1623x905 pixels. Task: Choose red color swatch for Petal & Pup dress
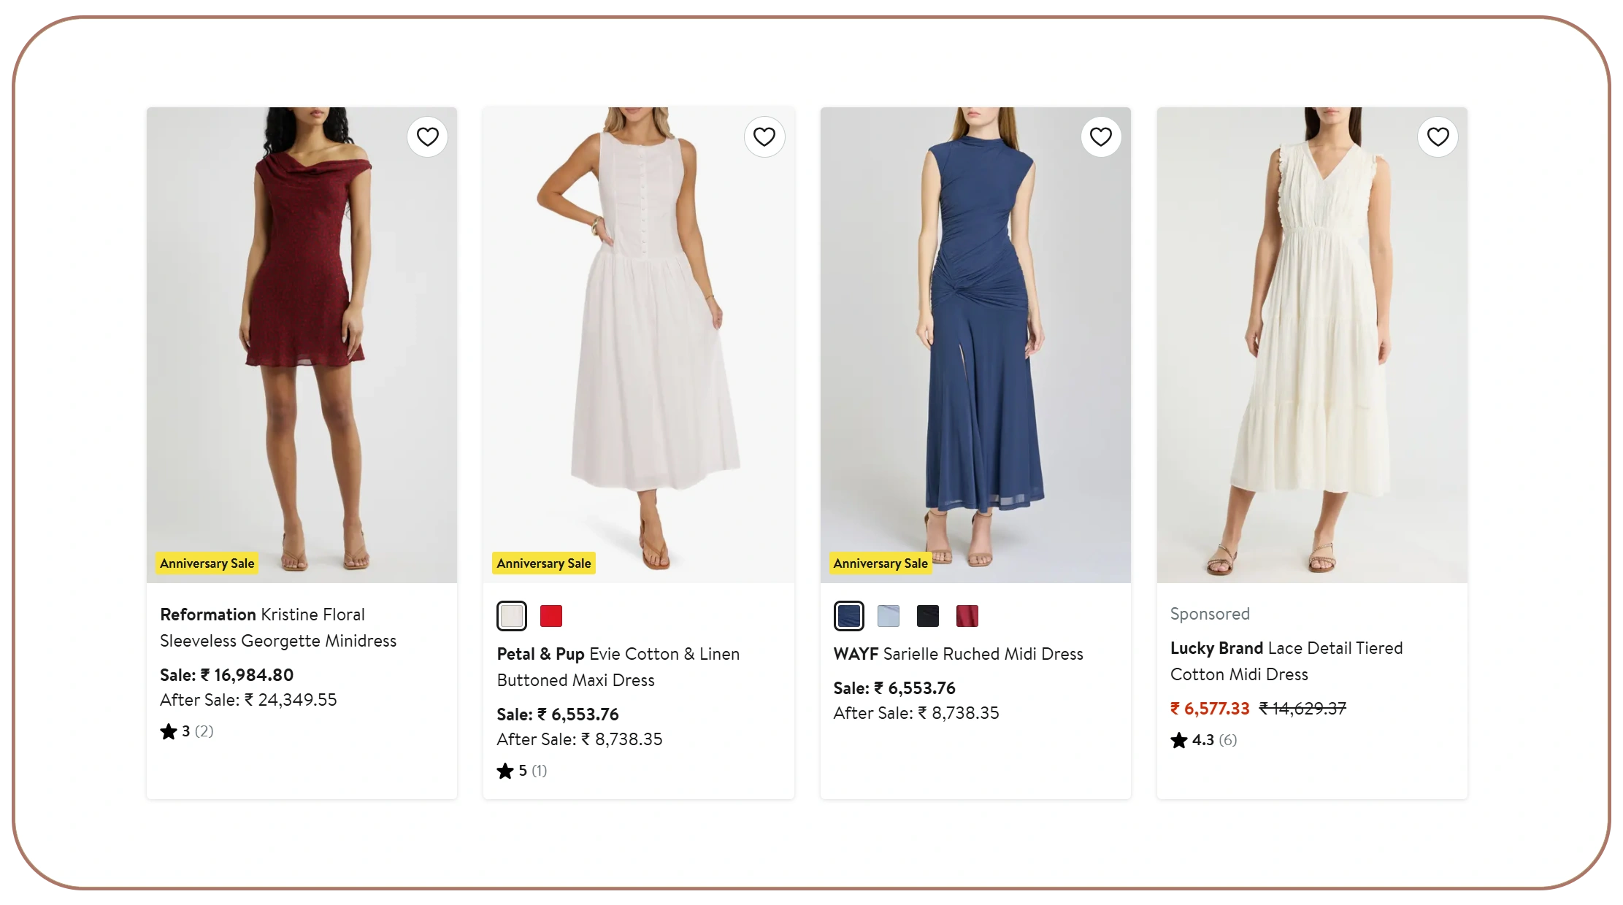click(x=551, y=616)
